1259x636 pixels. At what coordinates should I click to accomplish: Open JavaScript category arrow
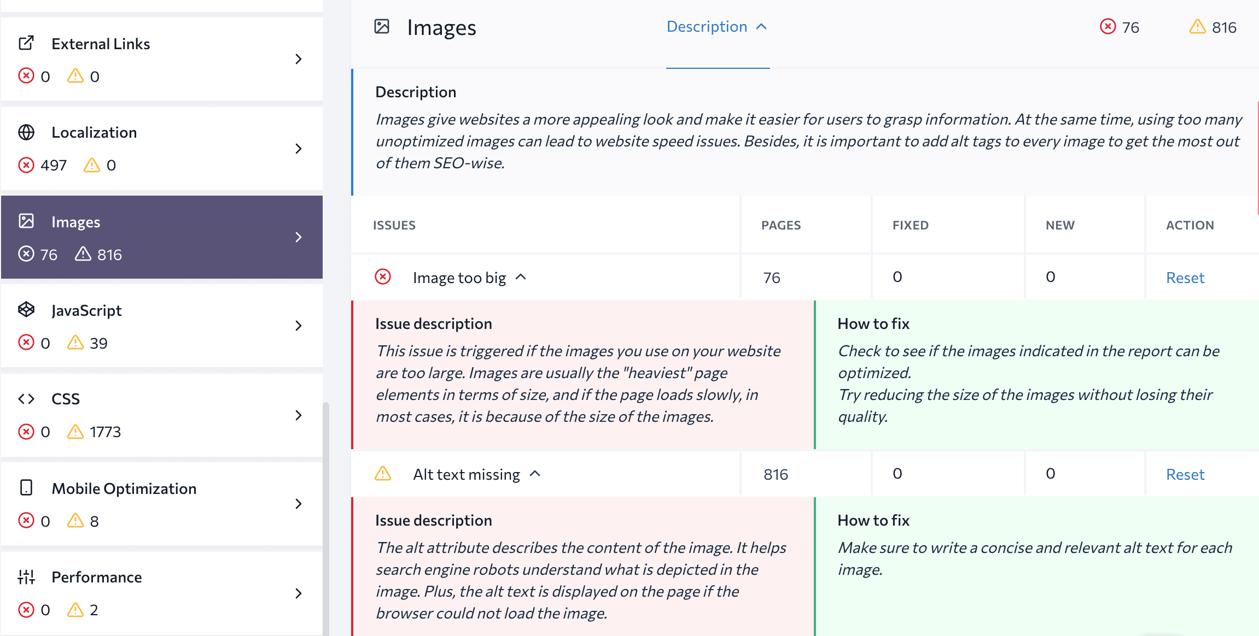(x=299, y=326)
